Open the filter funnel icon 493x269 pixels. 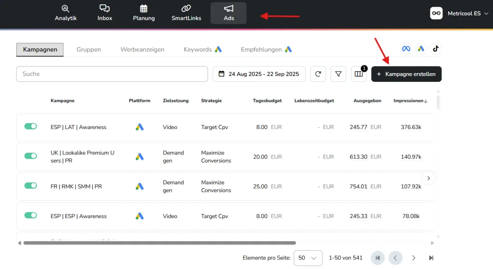(x=338, y=74)
